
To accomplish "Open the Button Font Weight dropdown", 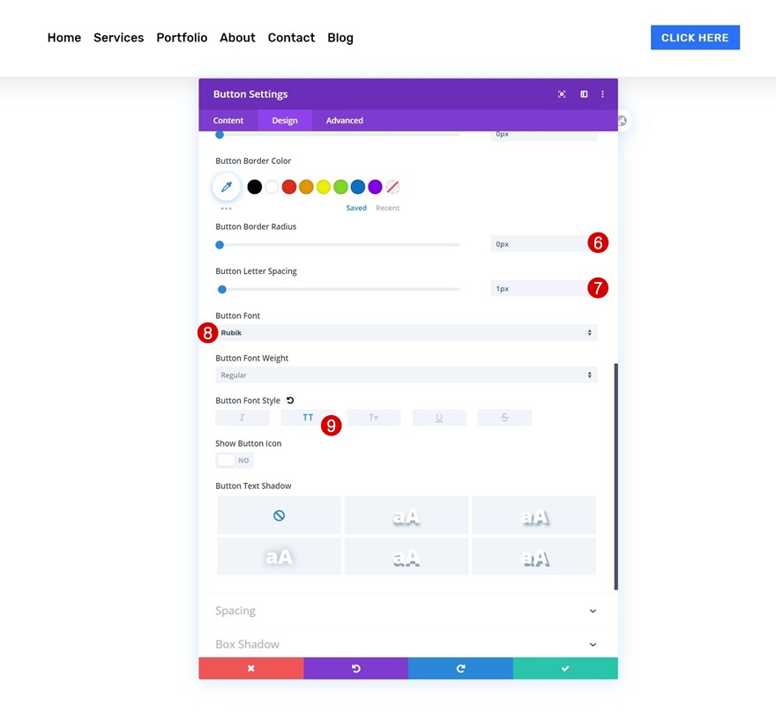I will 407,375.
